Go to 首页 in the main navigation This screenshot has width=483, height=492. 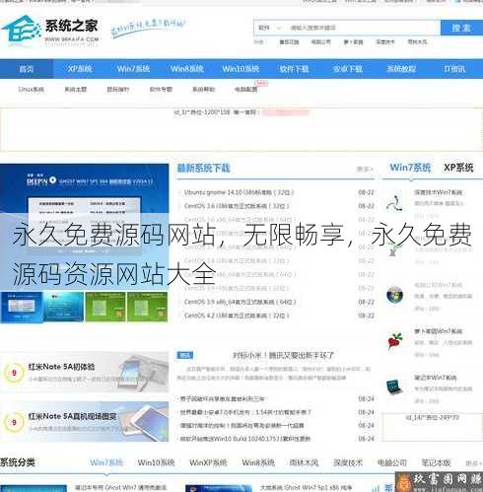click(x=27, y=69)
